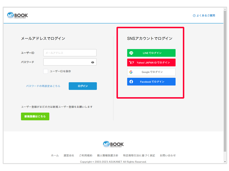Select the Facebookでログイン button
This screenshot has height=171, width=229.
[151, 82]
